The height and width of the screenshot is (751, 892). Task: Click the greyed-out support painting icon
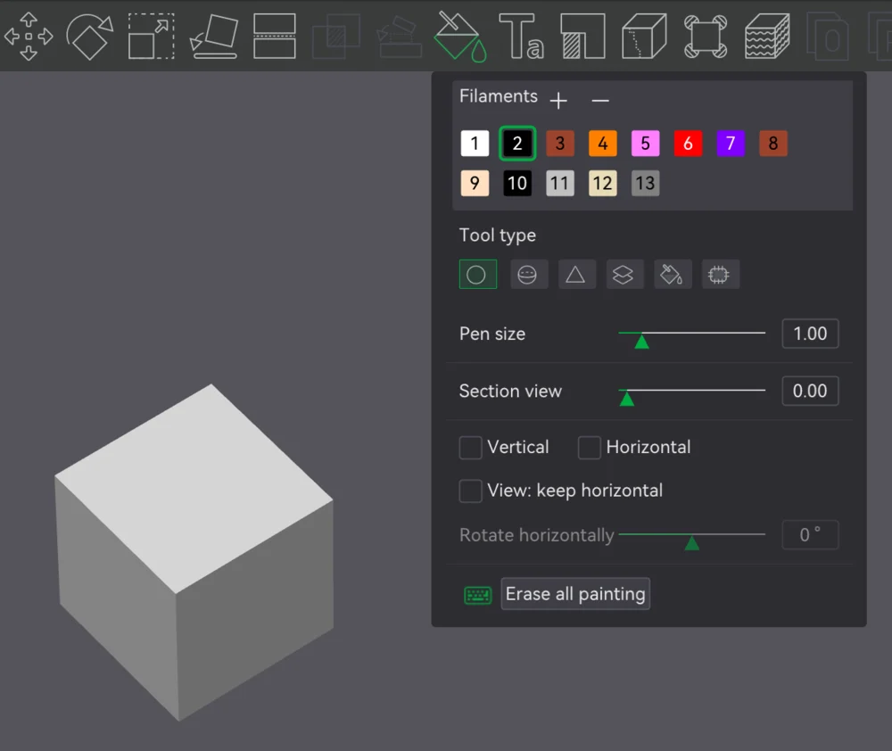(400, 37)
